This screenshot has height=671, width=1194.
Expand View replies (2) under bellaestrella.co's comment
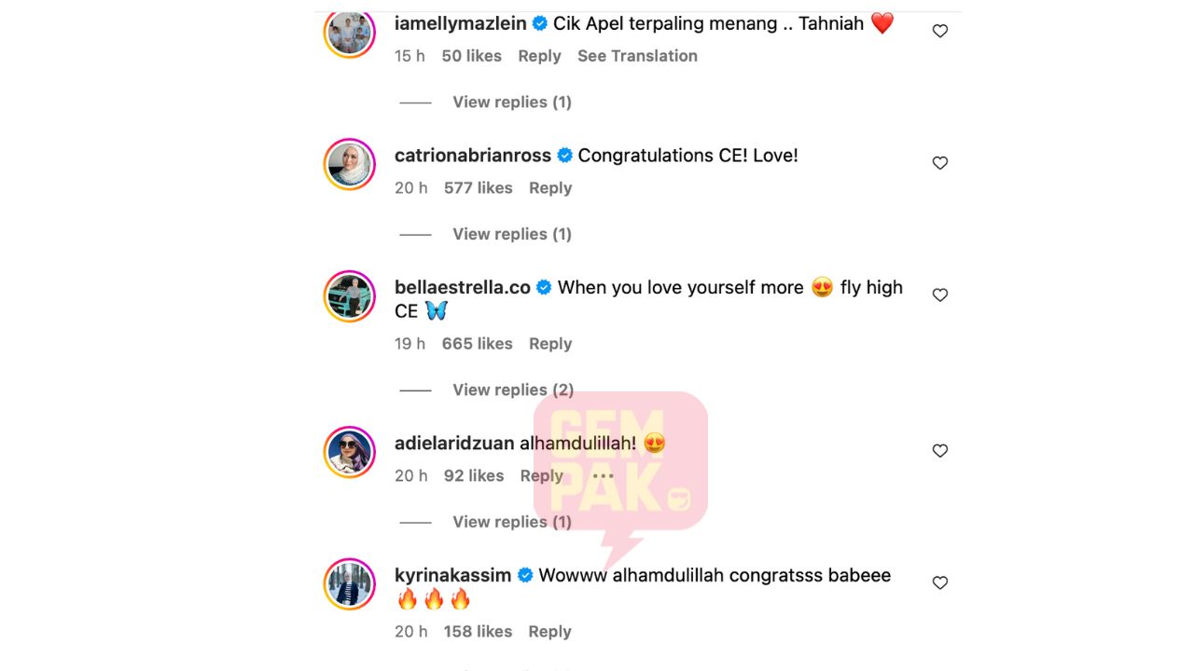513,390
